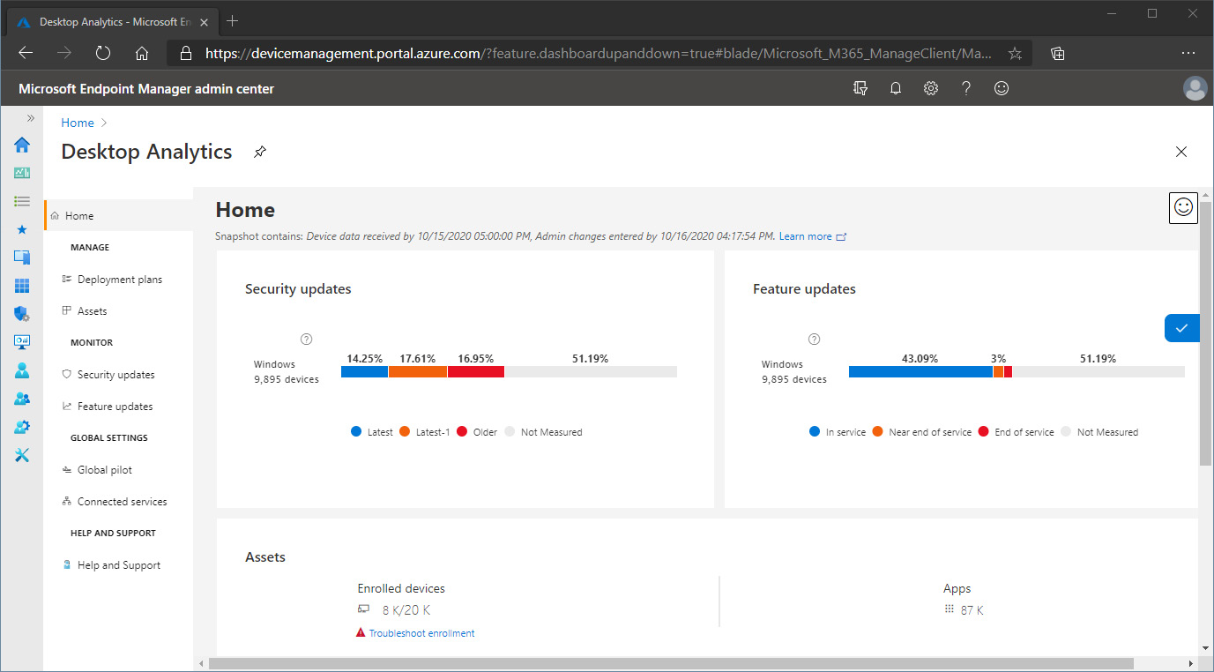The width and height of the screenshot is (1214, 672).
Task: Open directory and subscription filter icon in header
Action: click(860, 88)
